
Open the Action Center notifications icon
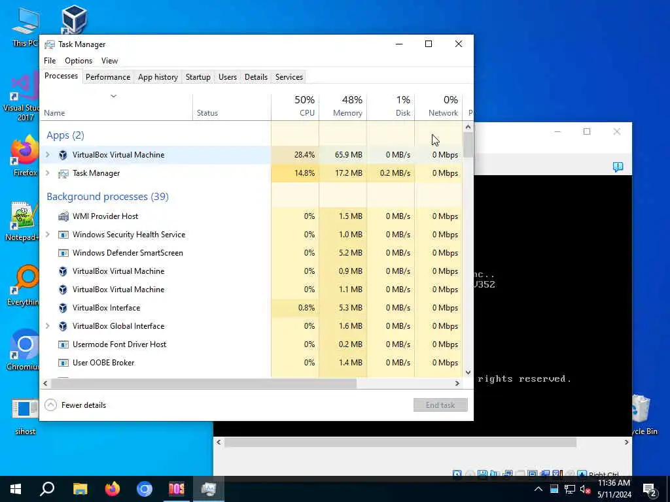click(650, 489)
